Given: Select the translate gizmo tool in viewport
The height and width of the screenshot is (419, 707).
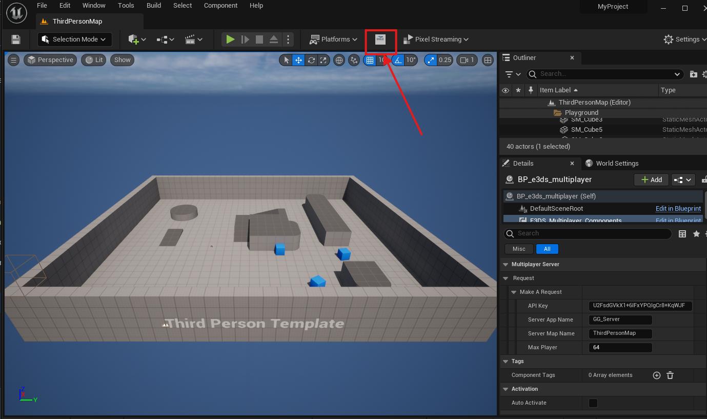Looking at the screenshot, I should click(298, 60).
